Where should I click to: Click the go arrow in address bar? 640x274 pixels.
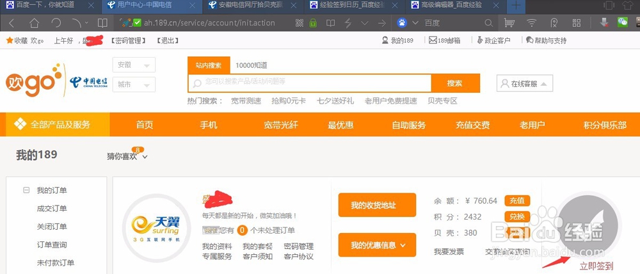coord(382,23)
